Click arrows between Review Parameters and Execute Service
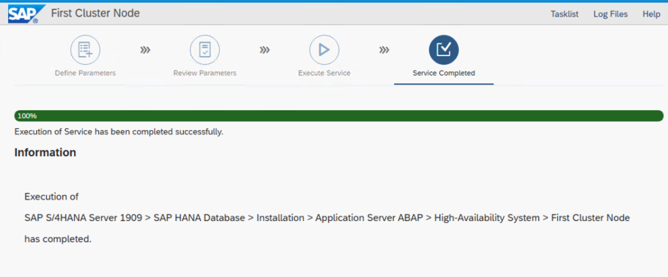668x277 pixels. pos(265,49)
